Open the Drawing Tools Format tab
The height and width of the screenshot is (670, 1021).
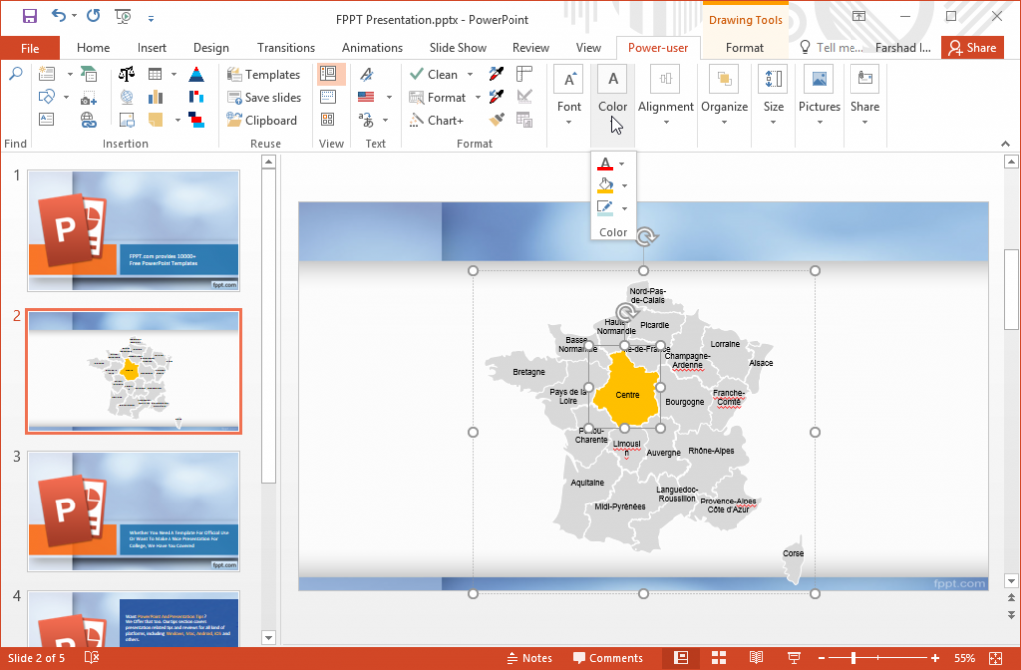744,47
